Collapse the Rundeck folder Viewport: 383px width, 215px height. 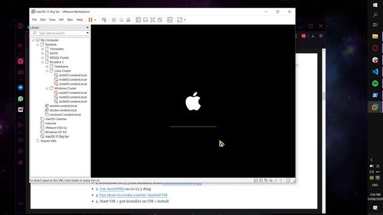coord(38,45)
